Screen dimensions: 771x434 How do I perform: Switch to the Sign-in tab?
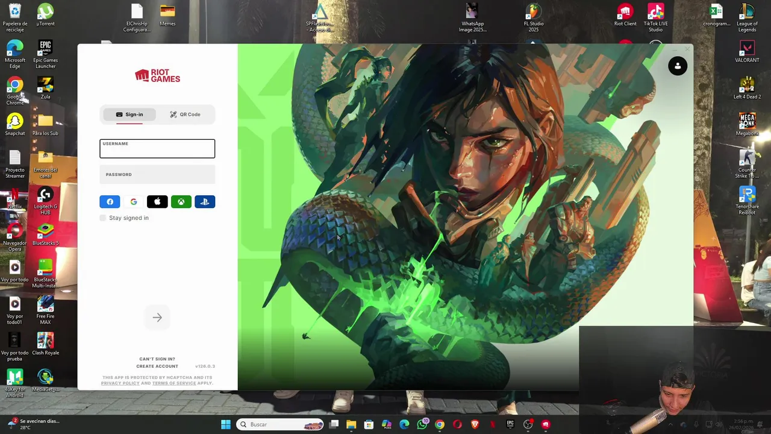pyautogui.click(x=130, y=115)
